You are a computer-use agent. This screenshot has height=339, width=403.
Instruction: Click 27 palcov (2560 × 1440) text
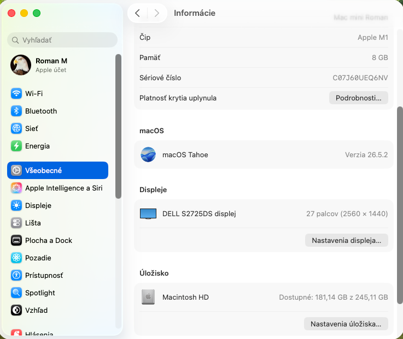point(347,213)
